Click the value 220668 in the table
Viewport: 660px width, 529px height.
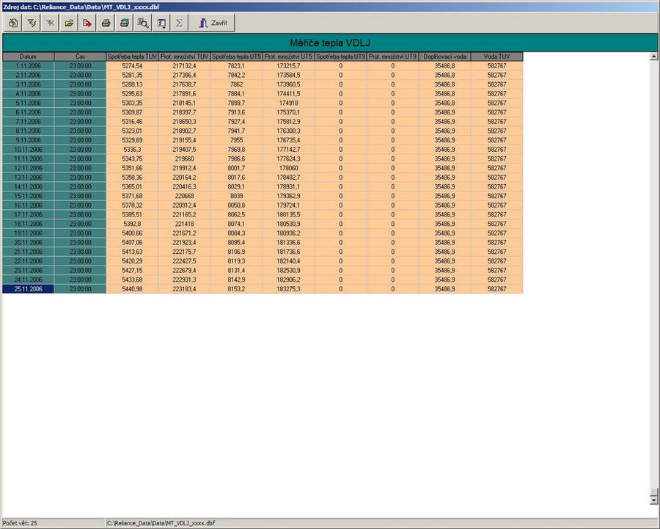point(184,196)
